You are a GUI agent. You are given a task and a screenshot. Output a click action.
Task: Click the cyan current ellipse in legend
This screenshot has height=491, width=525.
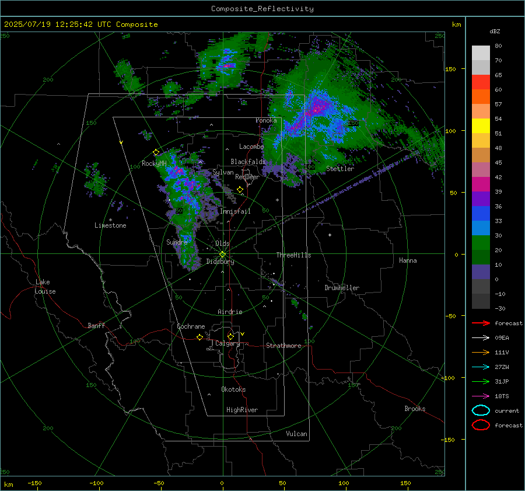pos(481,410)
